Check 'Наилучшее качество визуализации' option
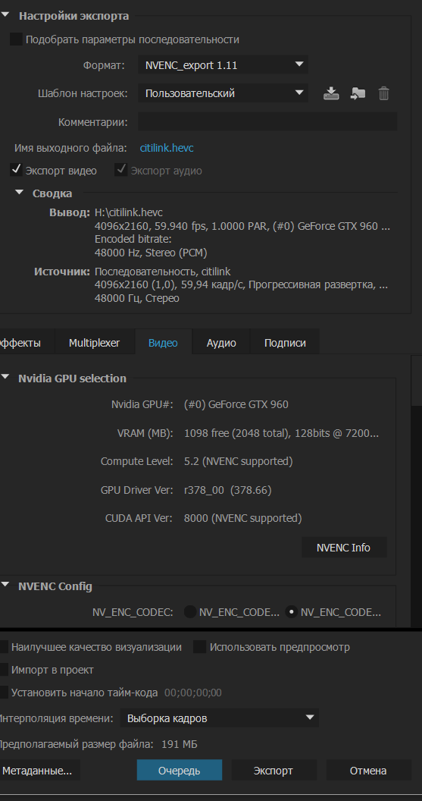This screenshot has width=422, height=801. (3, 647)
